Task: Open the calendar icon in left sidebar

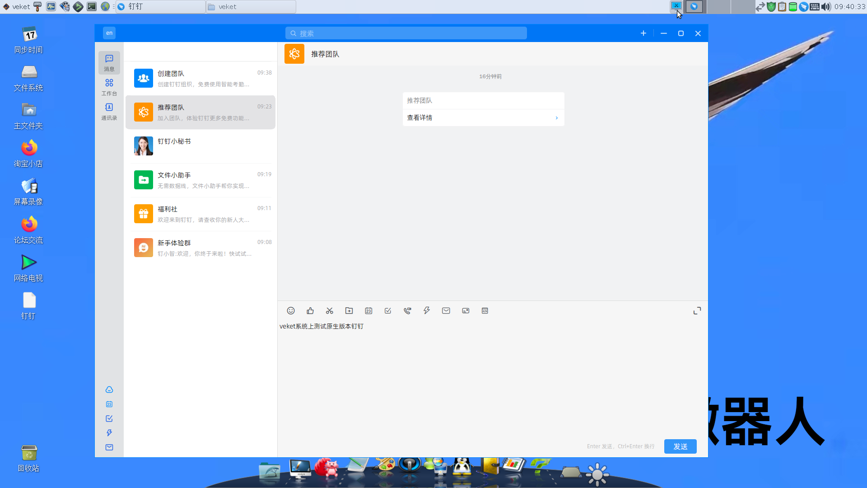Action: point(109,404)
